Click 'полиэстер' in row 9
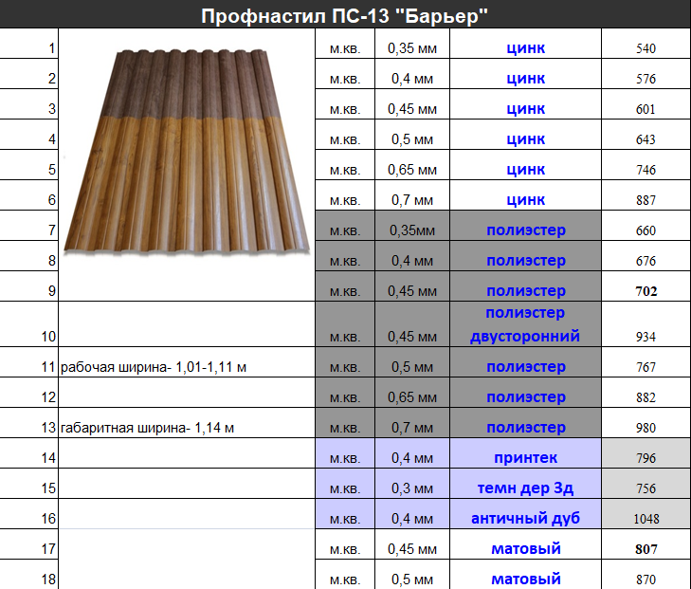The width and height of the screenshot is (691, 589). 526,291
